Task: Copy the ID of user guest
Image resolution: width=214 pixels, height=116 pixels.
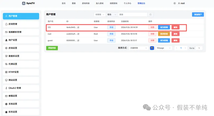Action: pyautogui.click(x=78, y=40)
